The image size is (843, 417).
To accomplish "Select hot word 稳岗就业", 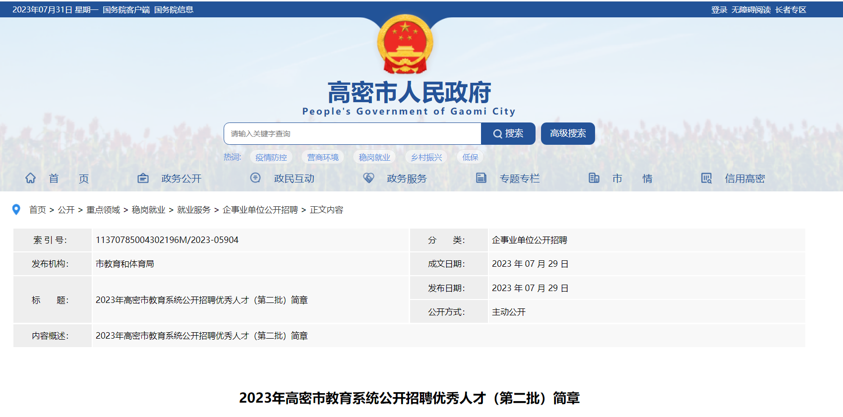I will click(374, 157).
